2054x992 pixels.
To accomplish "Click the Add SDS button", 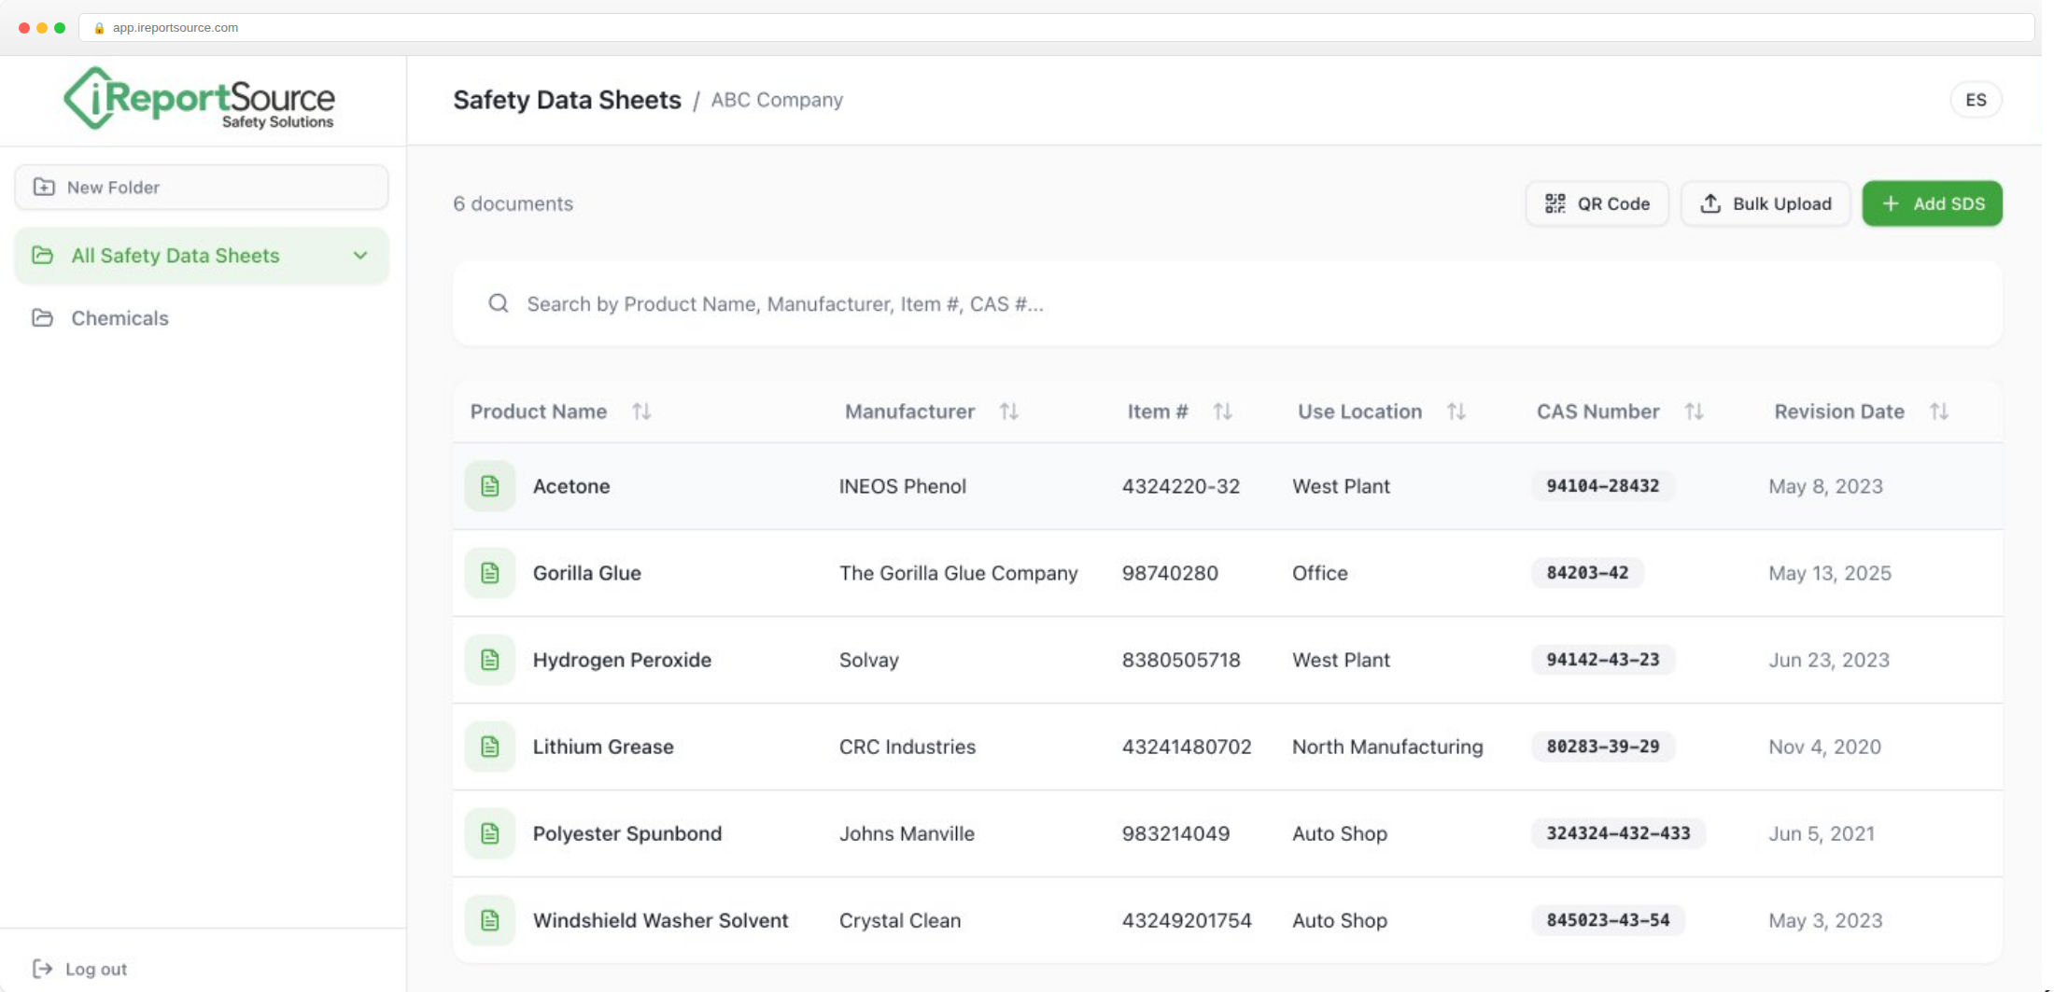I will point(1932,203).
